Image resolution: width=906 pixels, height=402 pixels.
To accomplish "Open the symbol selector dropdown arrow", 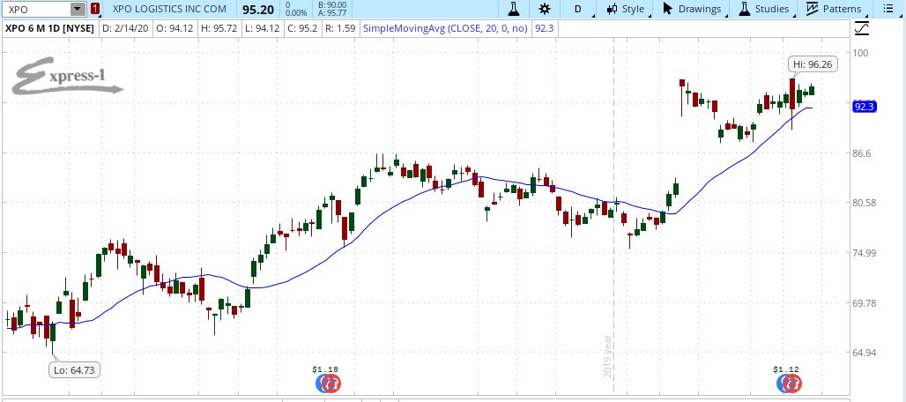I will pos(78,9).
